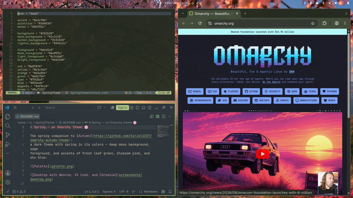Image resolution: width=353 pixels, height=198 pixels.
Task: Click the Wi-Fi icon in the top bar
Action: tap(329, 3)
